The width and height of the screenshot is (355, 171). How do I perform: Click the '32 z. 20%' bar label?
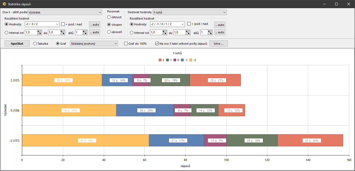312,141
